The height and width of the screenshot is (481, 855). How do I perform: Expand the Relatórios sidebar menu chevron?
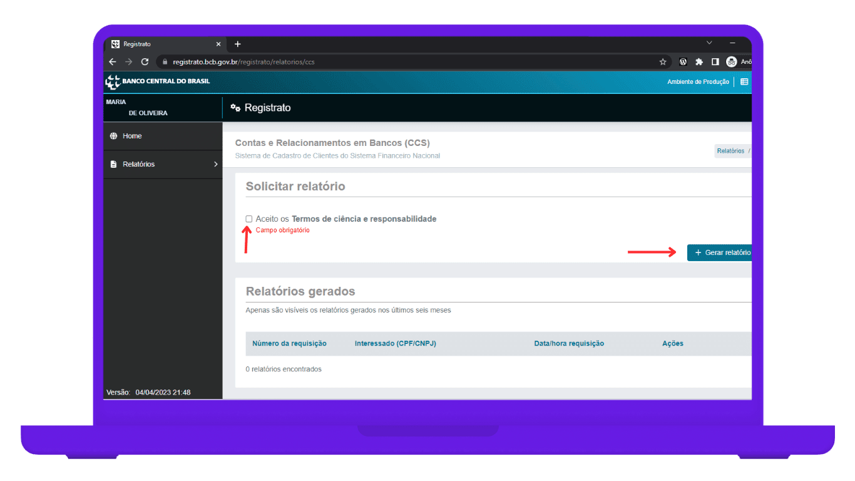(x=216, y=164)
